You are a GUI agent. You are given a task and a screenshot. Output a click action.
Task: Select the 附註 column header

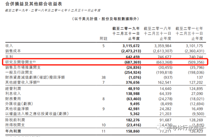point(103,38)
